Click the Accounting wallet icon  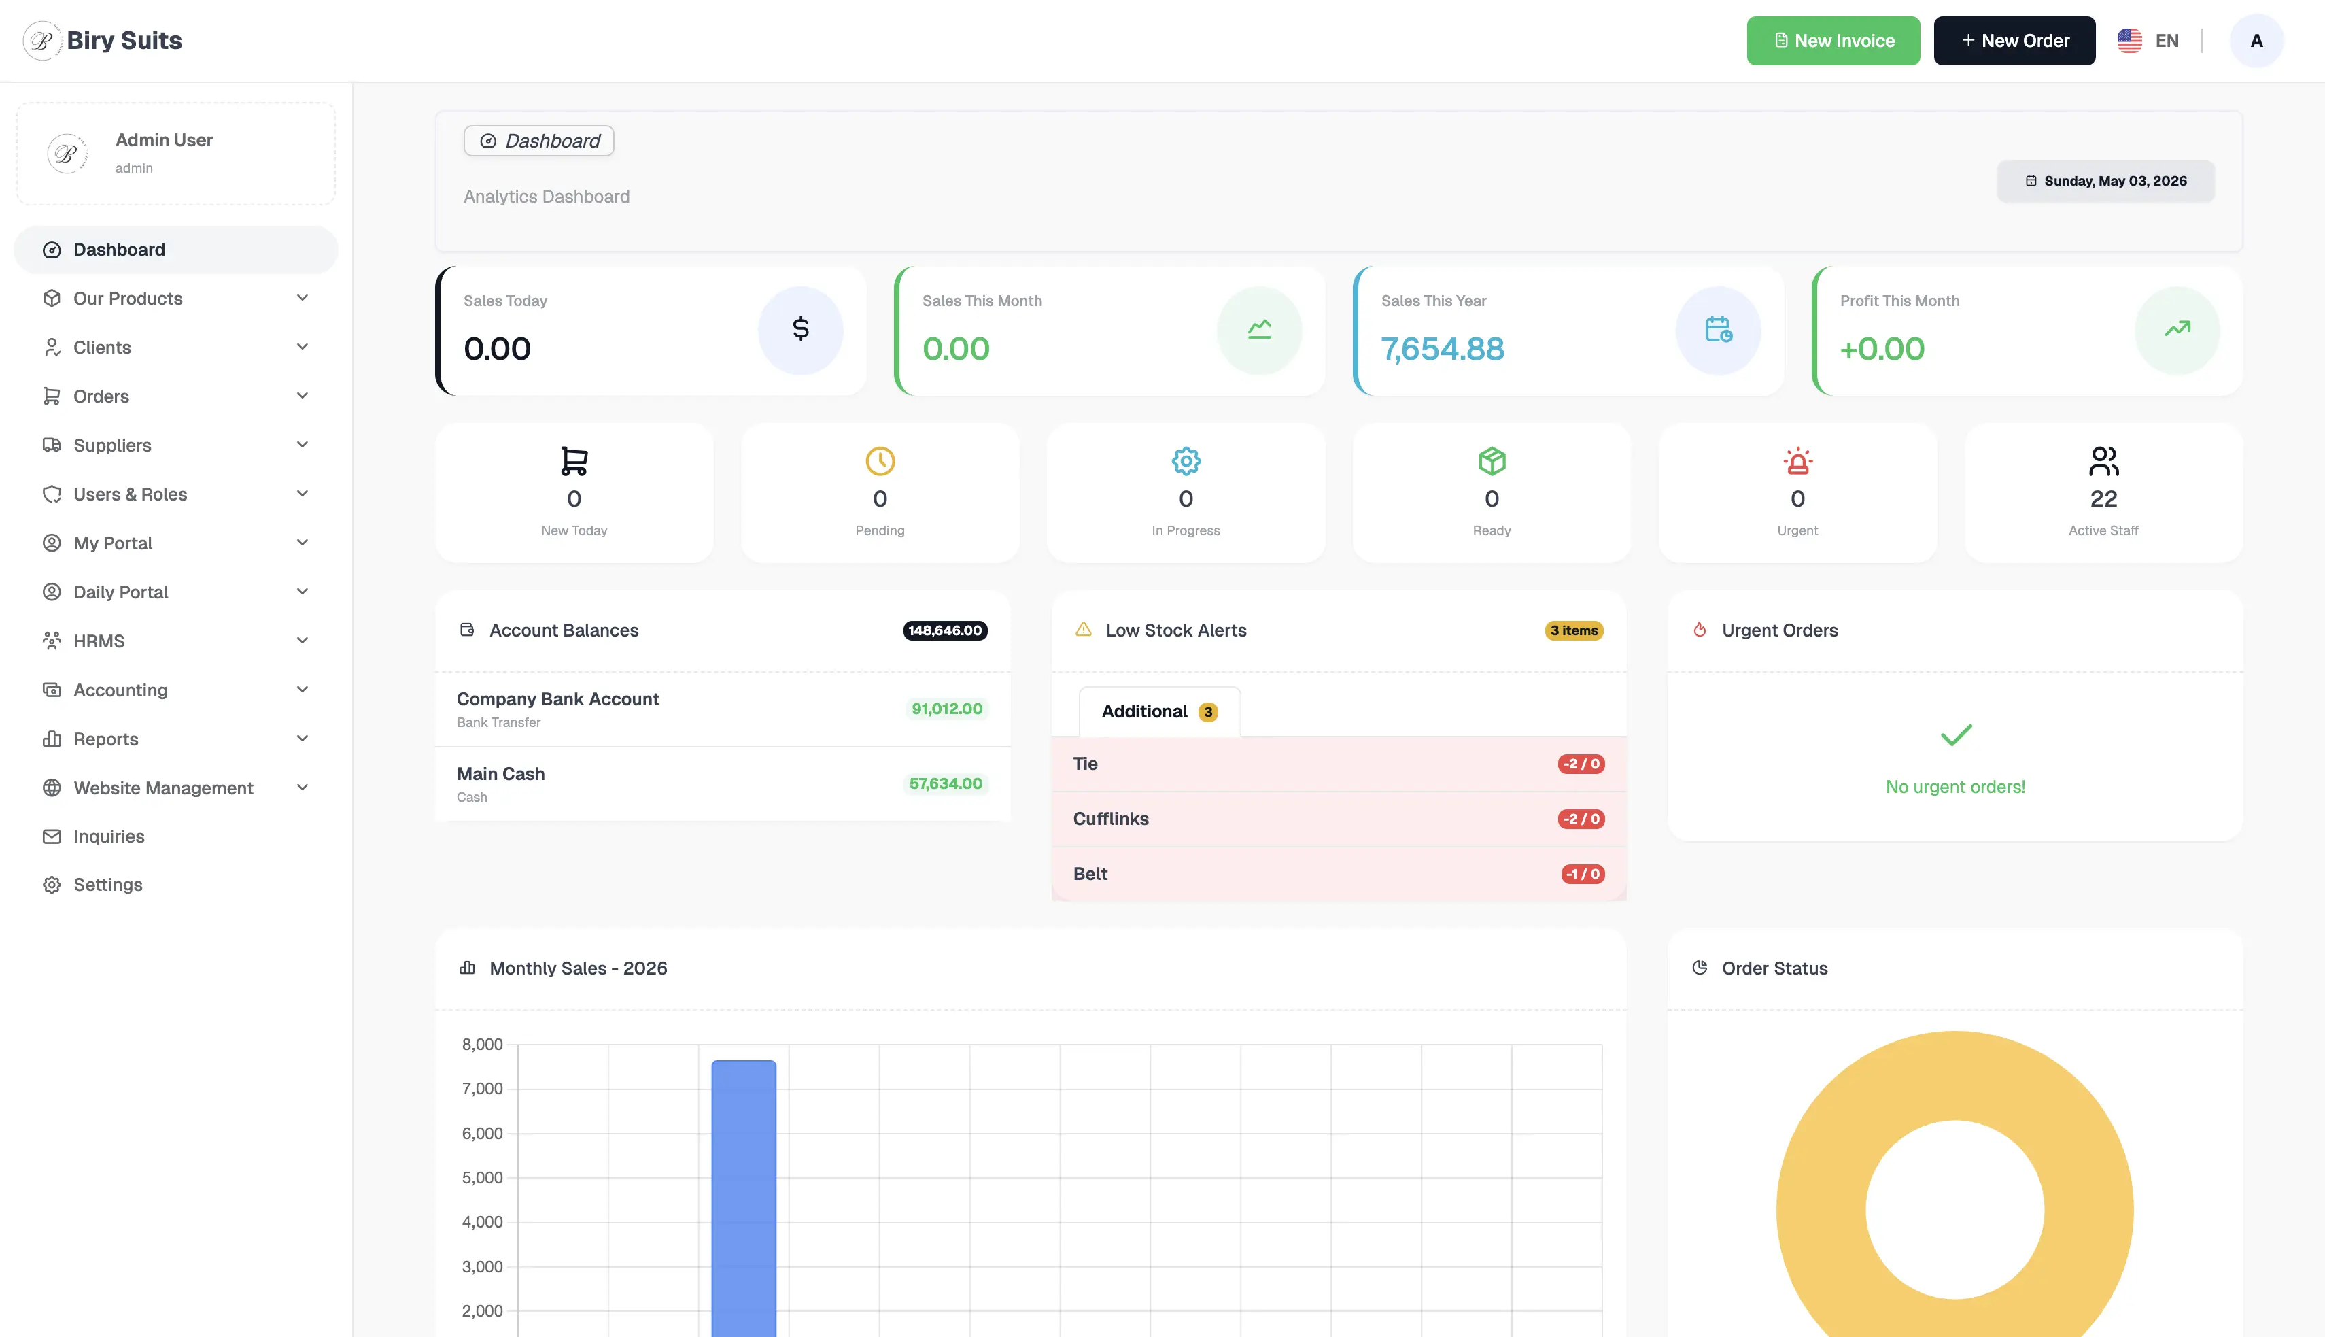[52, 690]
